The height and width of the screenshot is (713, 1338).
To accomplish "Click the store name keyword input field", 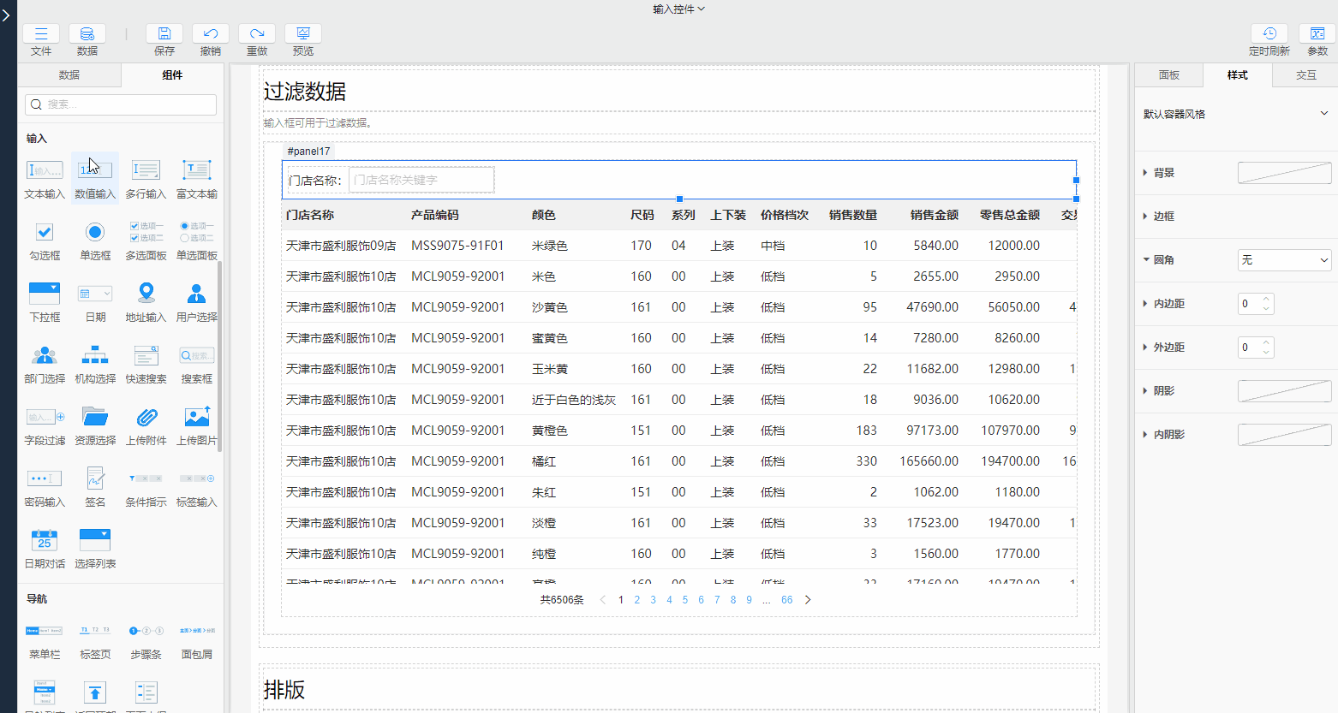I will tap(421, 180).
